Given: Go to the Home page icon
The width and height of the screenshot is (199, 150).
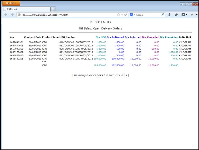Looking at the screenshot, I should click(x=176, y=15).
